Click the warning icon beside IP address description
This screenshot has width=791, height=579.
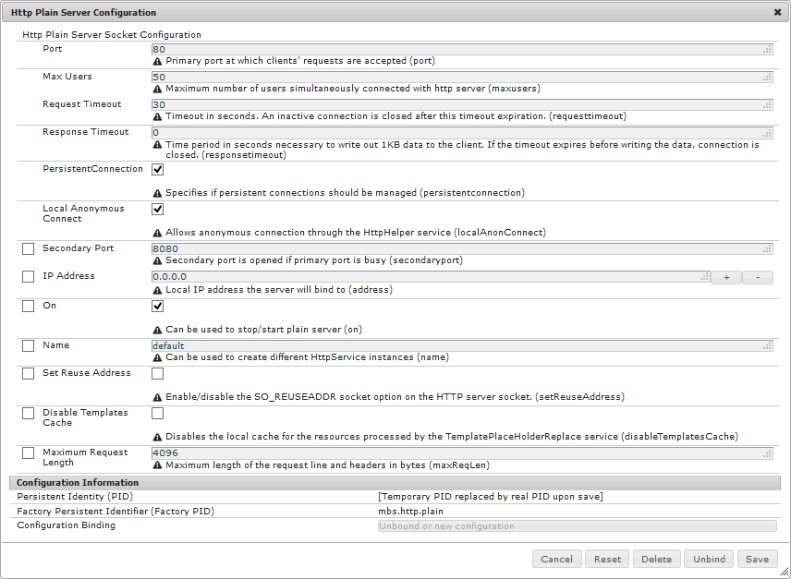coord(157,289)
